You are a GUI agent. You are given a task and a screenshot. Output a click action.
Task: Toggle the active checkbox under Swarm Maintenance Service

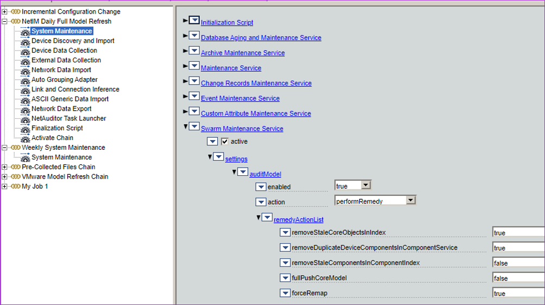[225, 142]
